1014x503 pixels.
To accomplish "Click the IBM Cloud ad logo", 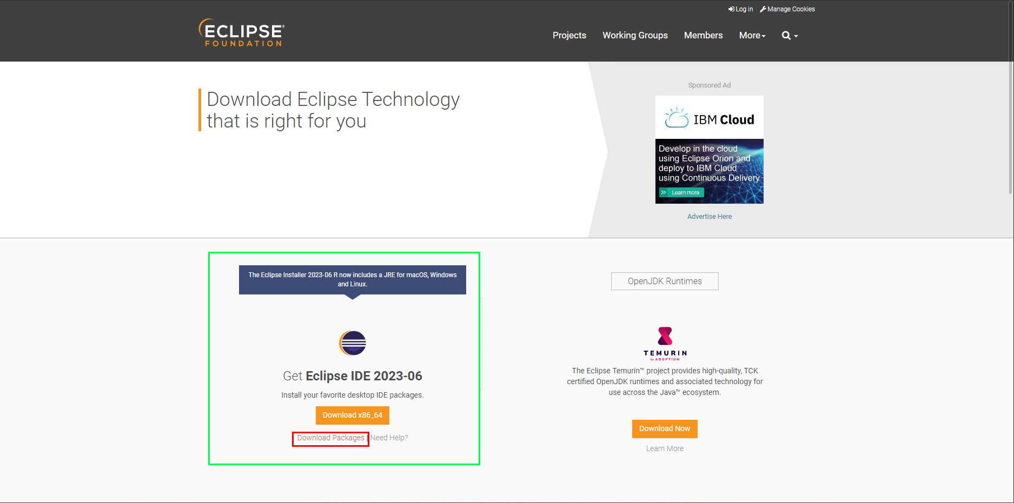I will (710, 118).
